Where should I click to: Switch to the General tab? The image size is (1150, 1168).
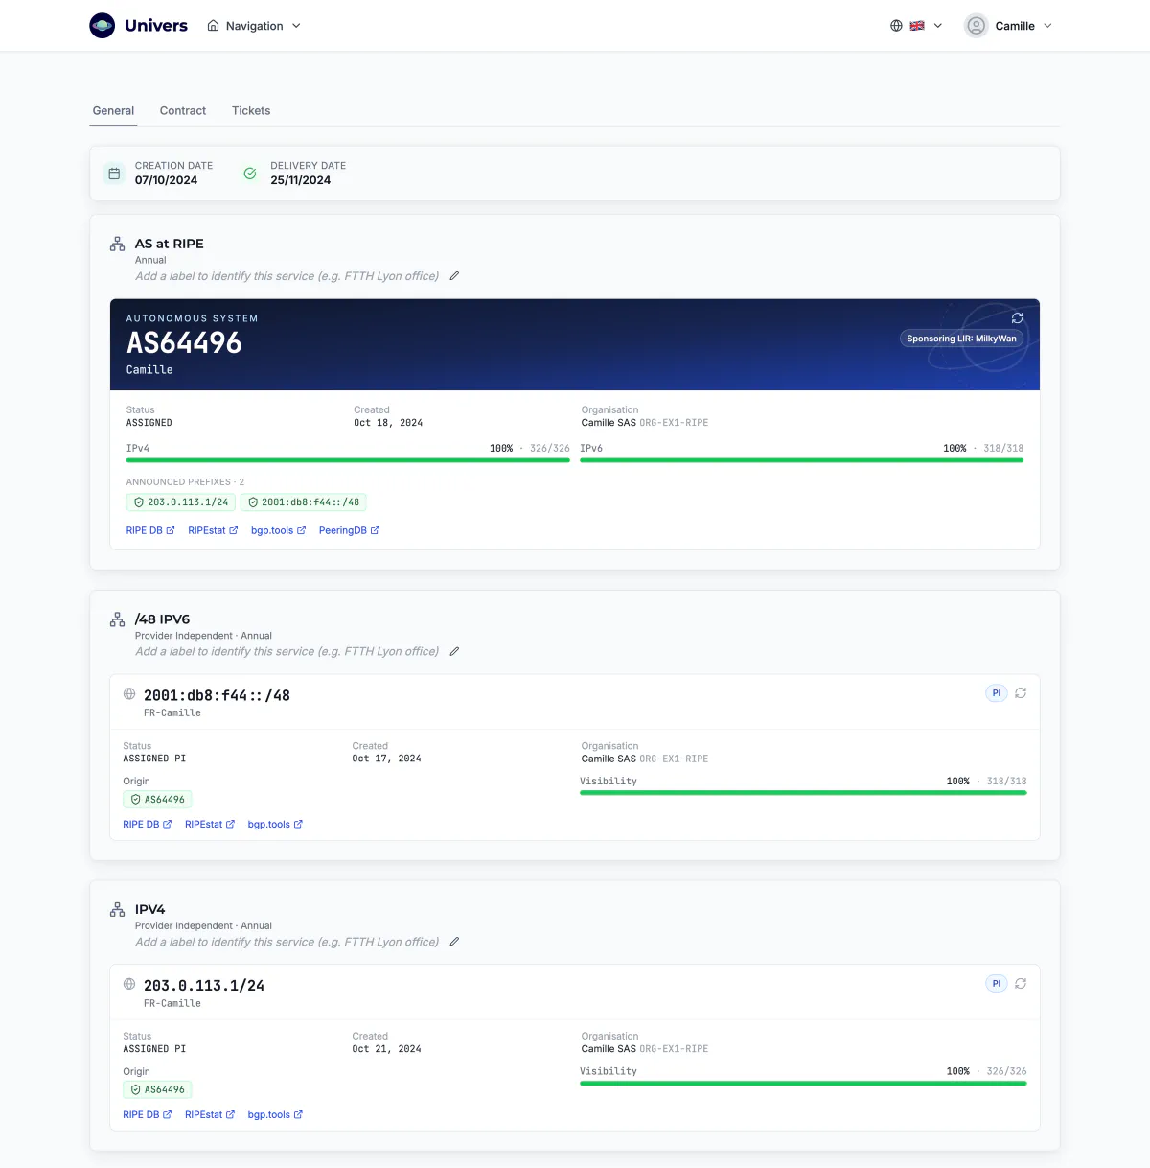(113, 110)
